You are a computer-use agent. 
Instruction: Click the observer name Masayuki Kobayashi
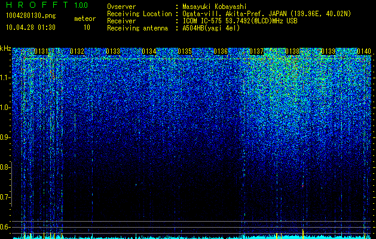coord(215,7)
